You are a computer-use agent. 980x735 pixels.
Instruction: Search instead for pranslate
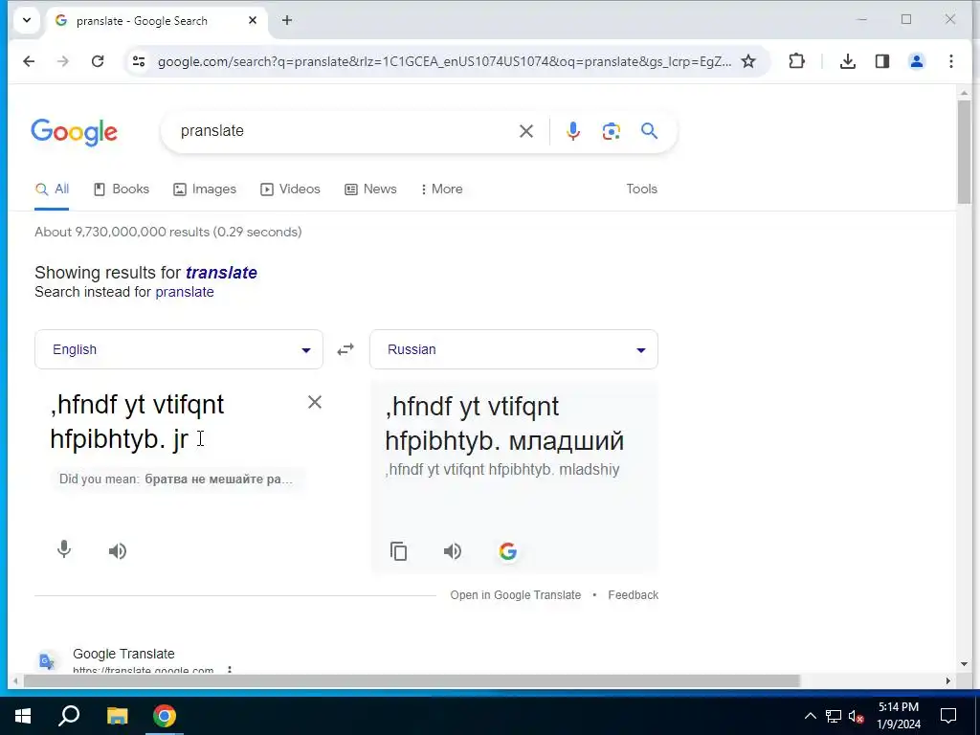(185, 292)
